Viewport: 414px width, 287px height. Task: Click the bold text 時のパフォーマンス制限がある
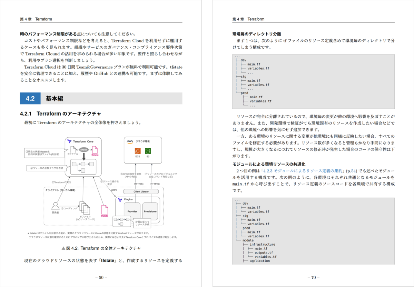pos(48,34)
